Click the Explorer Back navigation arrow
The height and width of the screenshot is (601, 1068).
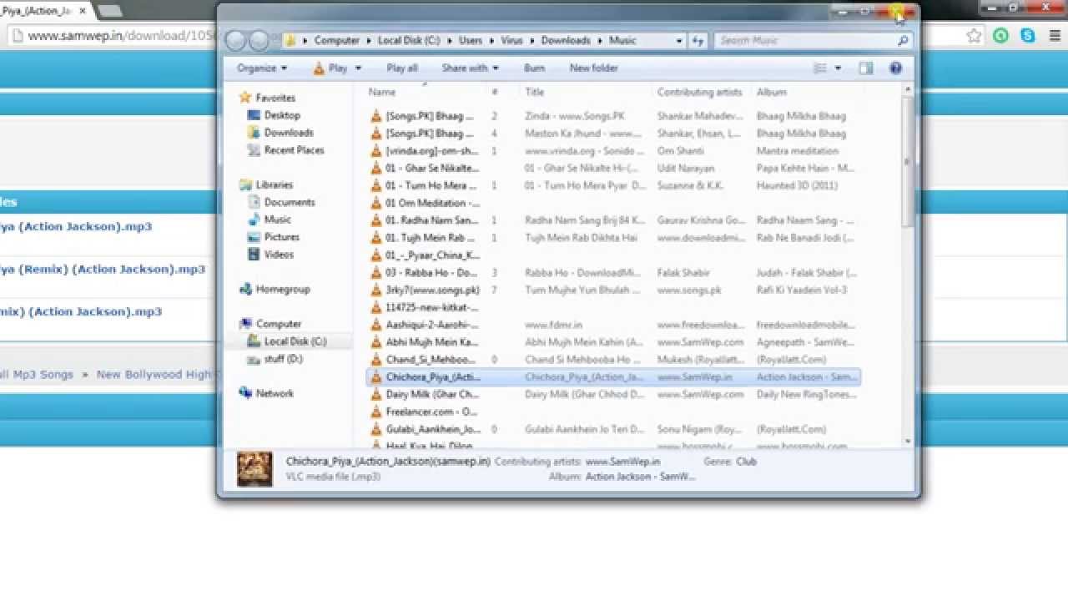[236, 40]
